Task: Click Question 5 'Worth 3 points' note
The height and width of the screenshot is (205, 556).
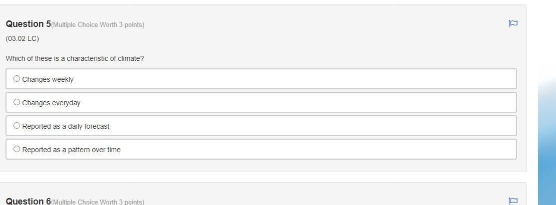Action: [x=98, y=25]
